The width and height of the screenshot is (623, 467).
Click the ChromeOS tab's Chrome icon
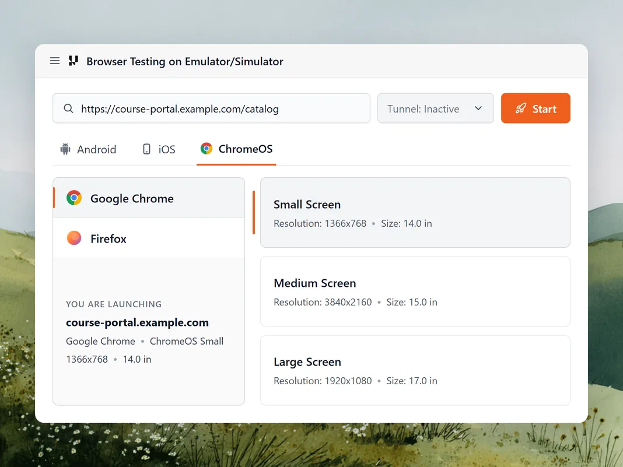pos(206,149)
